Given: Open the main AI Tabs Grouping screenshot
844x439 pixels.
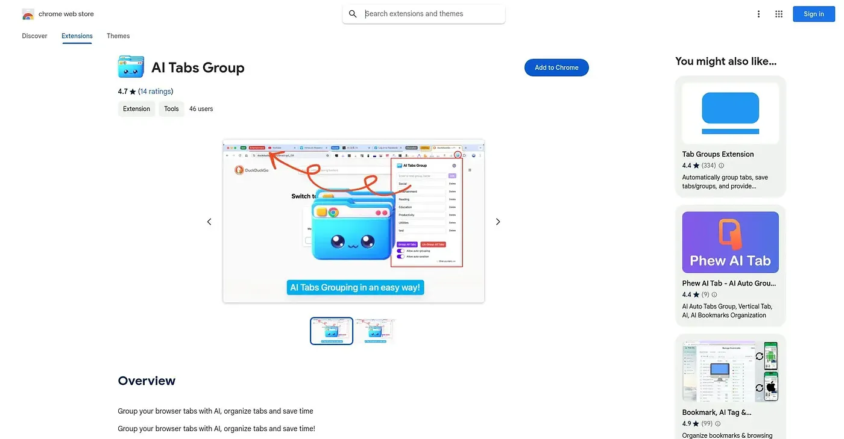Looking at the screenshot, I should tap(354, 221).
